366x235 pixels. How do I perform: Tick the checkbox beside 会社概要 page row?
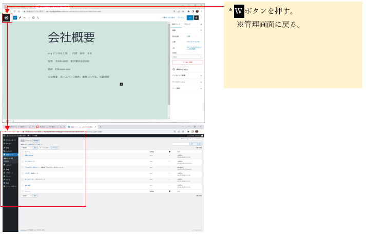(22, 185)
